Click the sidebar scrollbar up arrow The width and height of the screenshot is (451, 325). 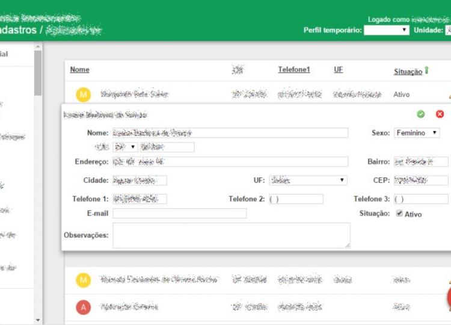[38, 46]
